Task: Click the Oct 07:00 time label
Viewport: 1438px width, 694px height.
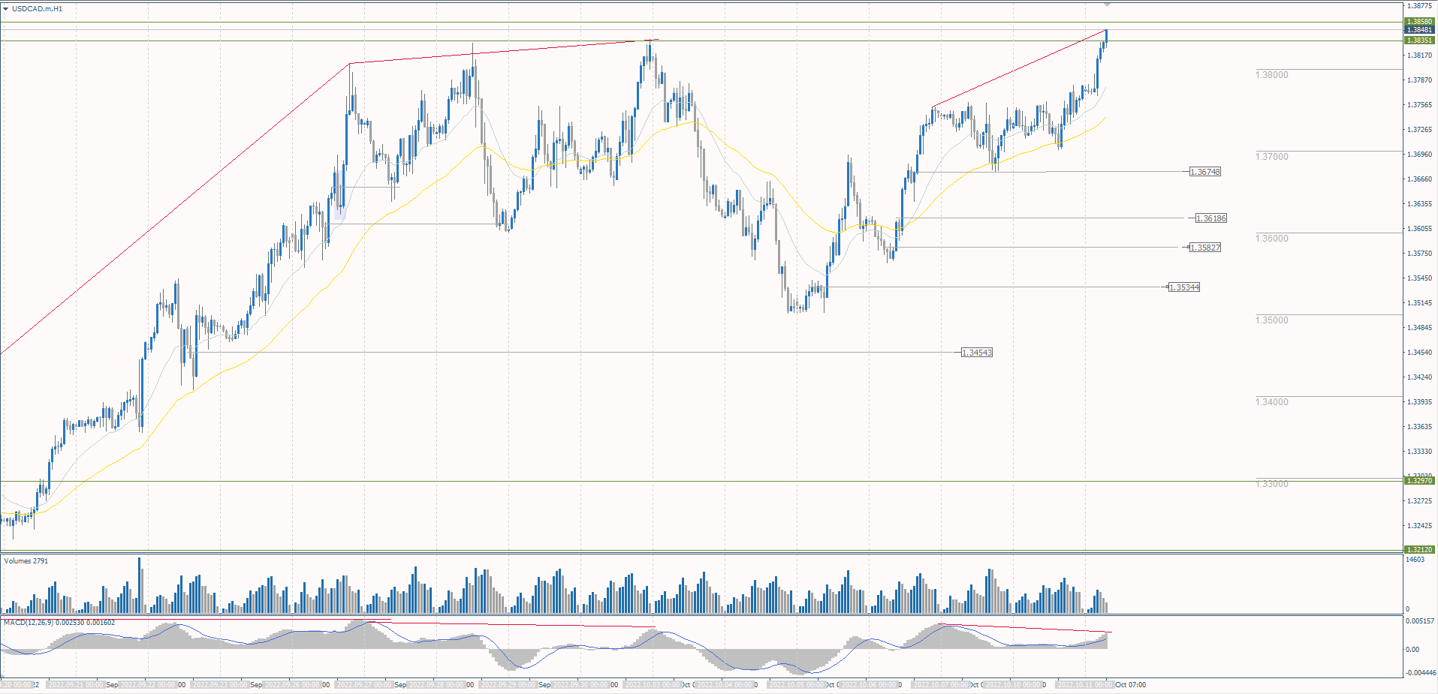Action: (1131, 685)
